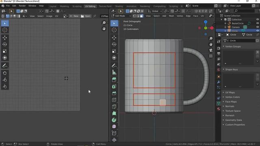The width and height of the screenshot is (260, 146).
Task: Select the Extrude Region tool
Action: point(114,80)
